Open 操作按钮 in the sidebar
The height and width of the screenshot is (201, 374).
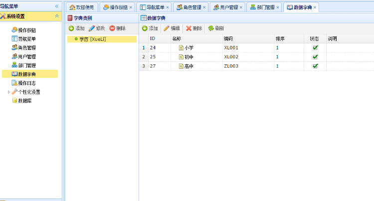[27, 30]
